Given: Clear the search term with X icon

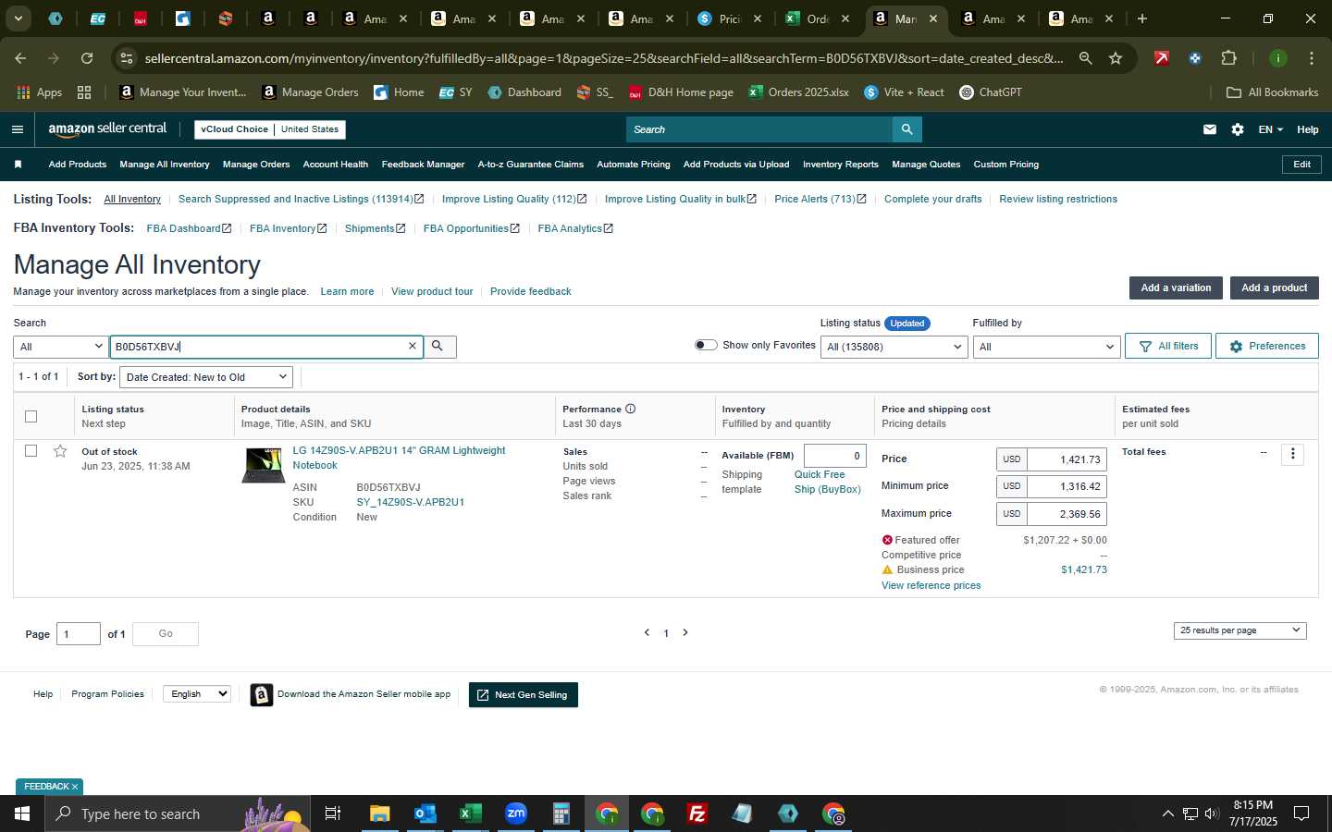Looking at the screenshot, I should point(413,346).
